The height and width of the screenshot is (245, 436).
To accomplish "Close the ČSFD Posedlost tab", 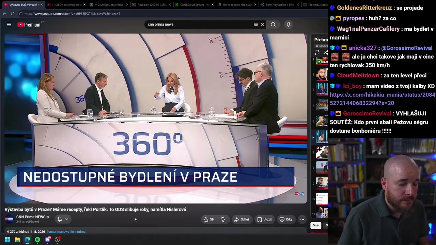I will pos(170,5).
